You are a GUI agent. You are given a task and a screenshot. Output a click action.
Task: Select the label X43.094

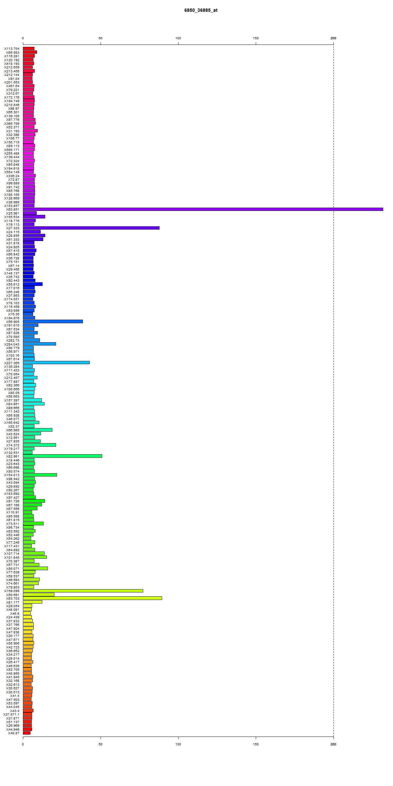[x=13, y=482]
